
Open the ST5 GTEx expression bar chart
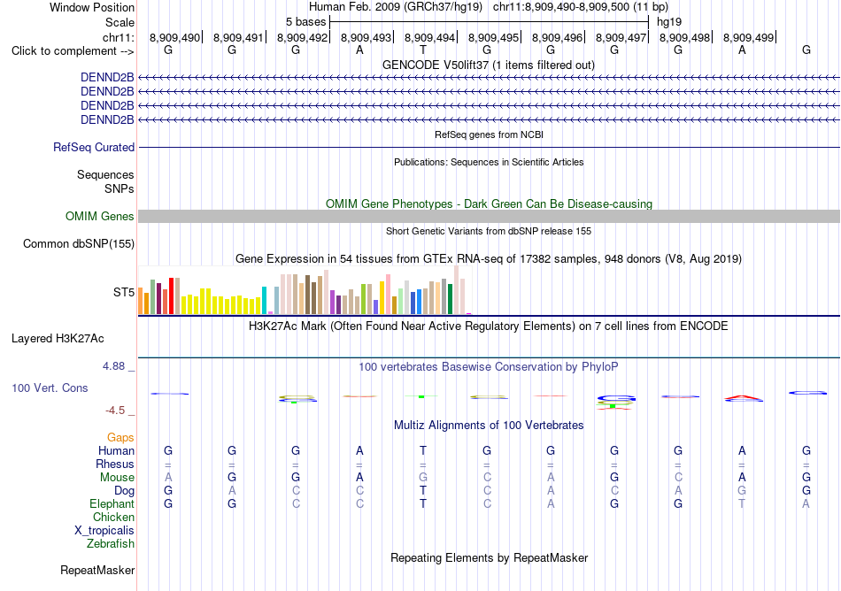click(305, 290)
